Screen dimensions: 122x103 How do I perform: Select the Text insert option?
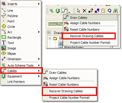(21, 43)
